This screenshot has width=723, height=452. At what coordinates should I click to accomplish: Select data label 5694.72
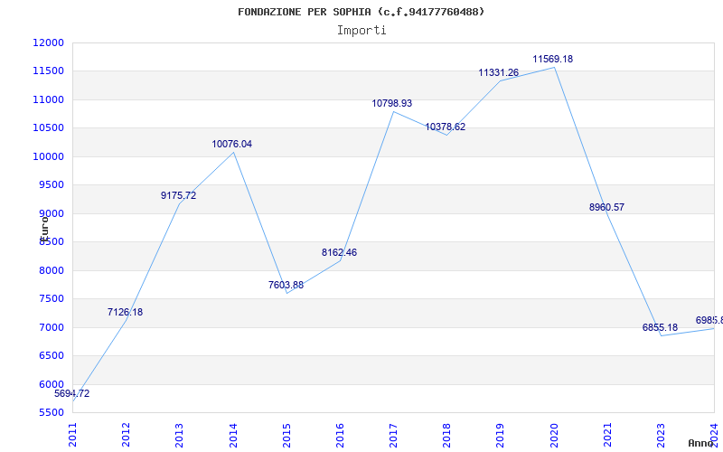[x=72, y=393]
